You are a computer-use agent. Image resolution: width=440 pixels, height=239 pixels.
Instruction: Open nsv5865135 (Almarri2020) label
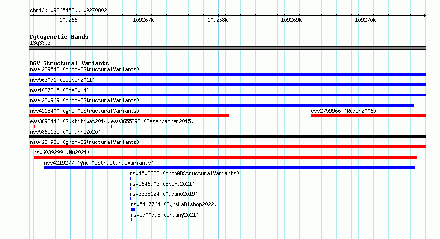(x=65, y=132)
